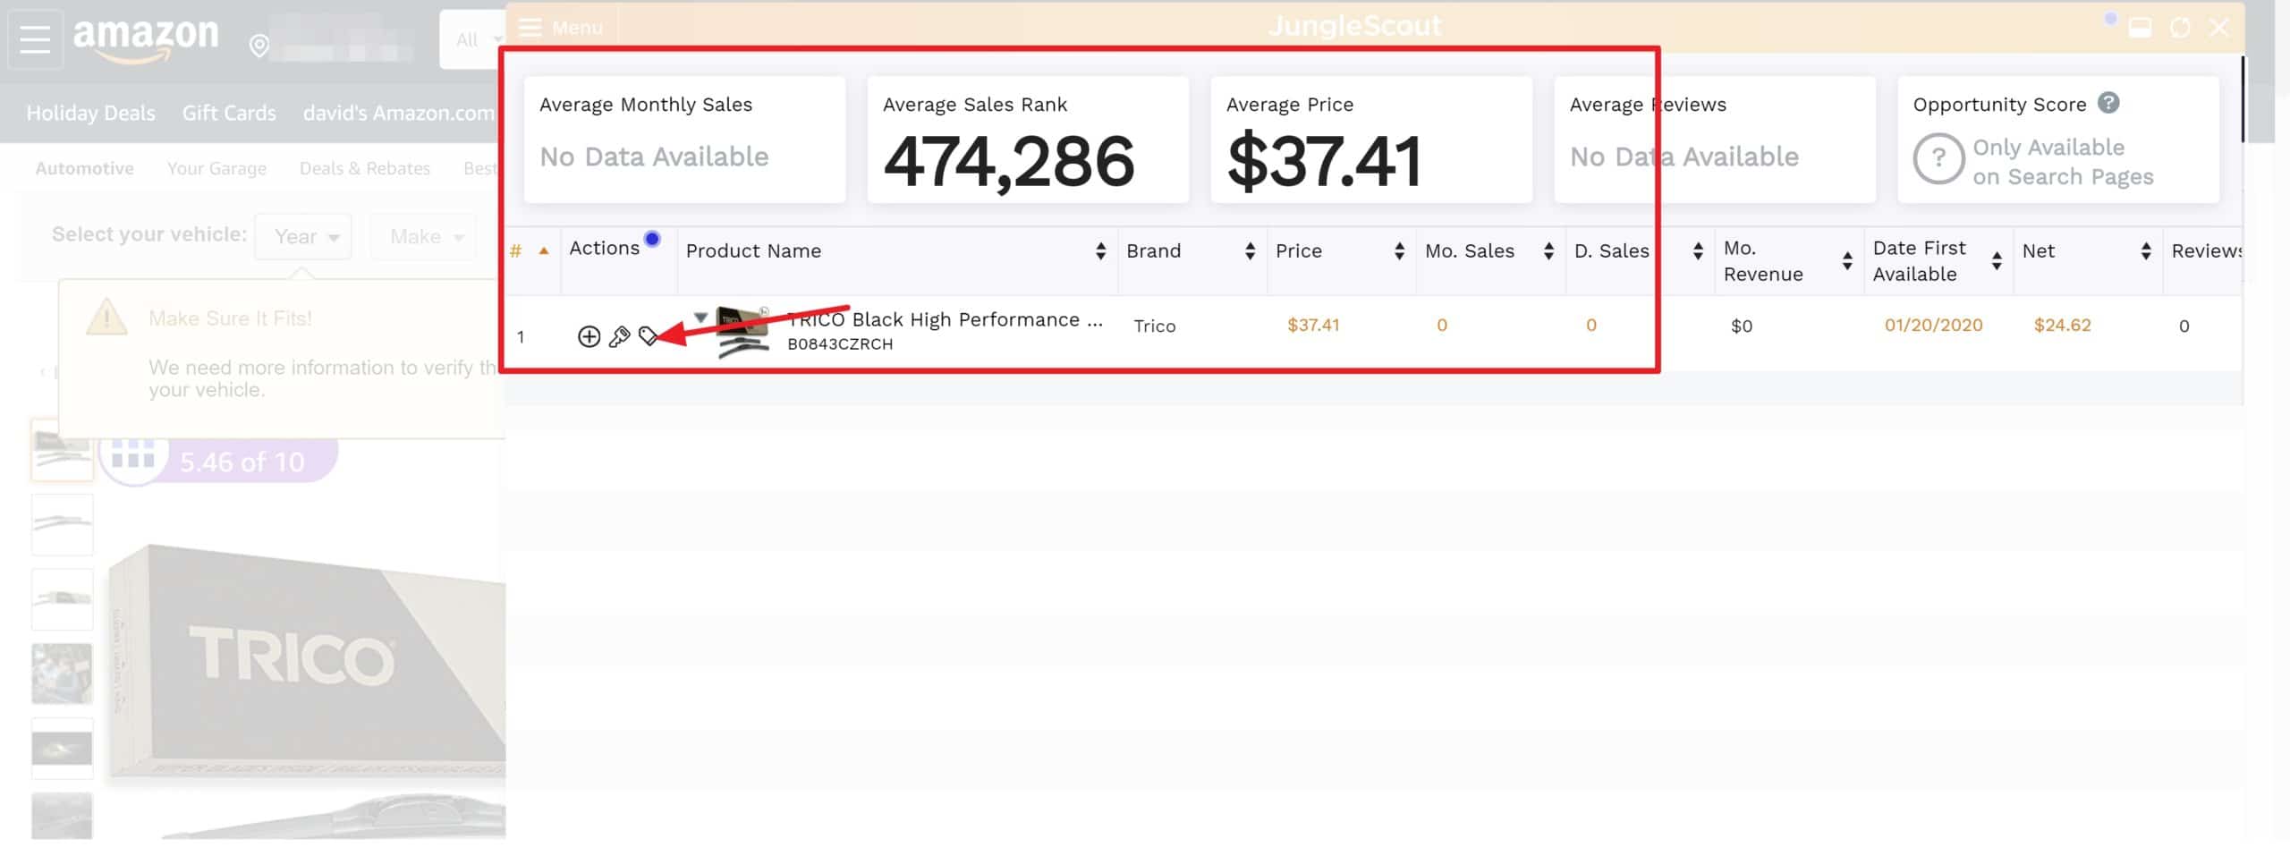Open the Amazon hamburger menu
Screen dimensions: 2290x856
(35, 39)
